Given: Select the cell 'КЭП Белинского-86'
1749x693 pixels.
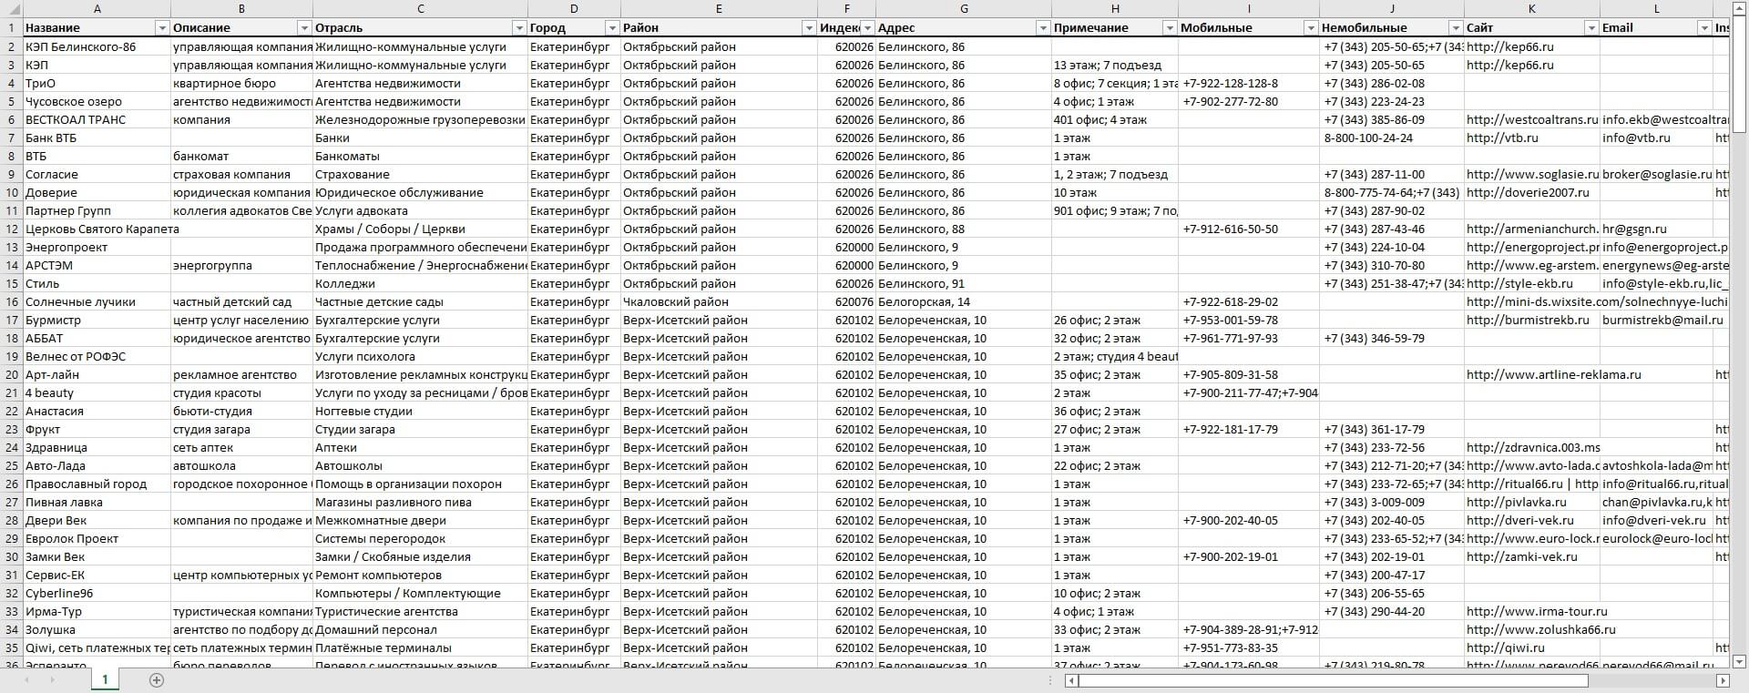Looking at the screenshot, I should (97, 46).
